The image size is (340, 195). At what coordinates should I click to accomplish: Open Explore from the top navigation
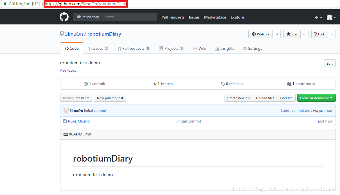pyautogui.click(x=237, y=17)
